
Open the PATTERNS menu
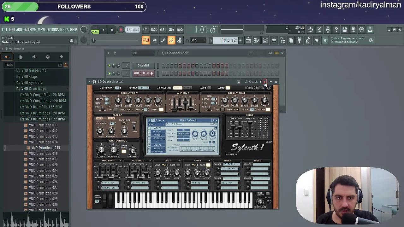30,30
